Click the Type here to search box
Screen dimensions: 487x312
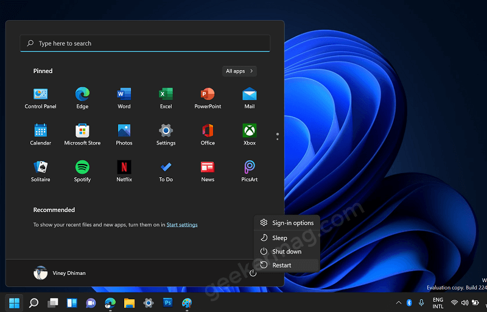pos(145,43)
